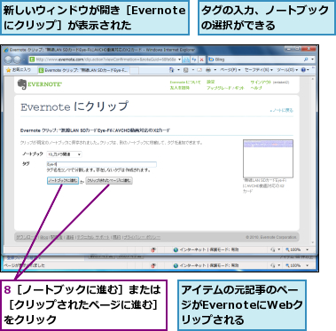Click the browser Forward arrow button

(x=17, y=59)
